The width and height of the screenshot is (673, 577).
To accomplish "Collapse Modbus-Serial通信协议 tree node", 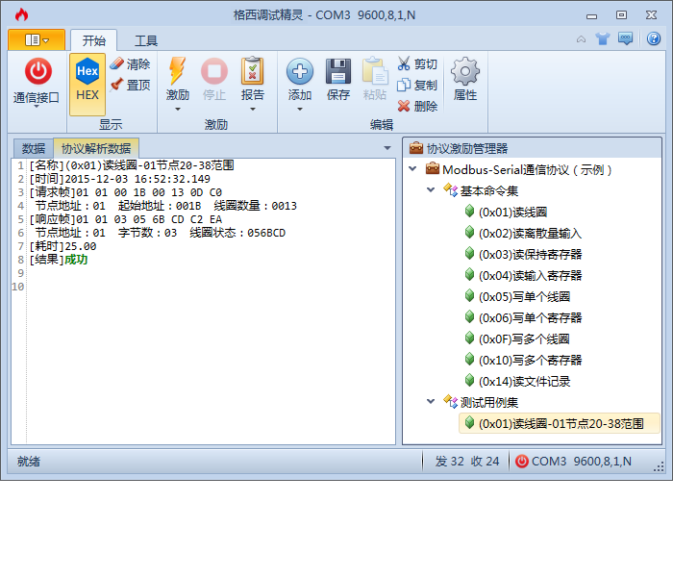I will coord(412,168).
